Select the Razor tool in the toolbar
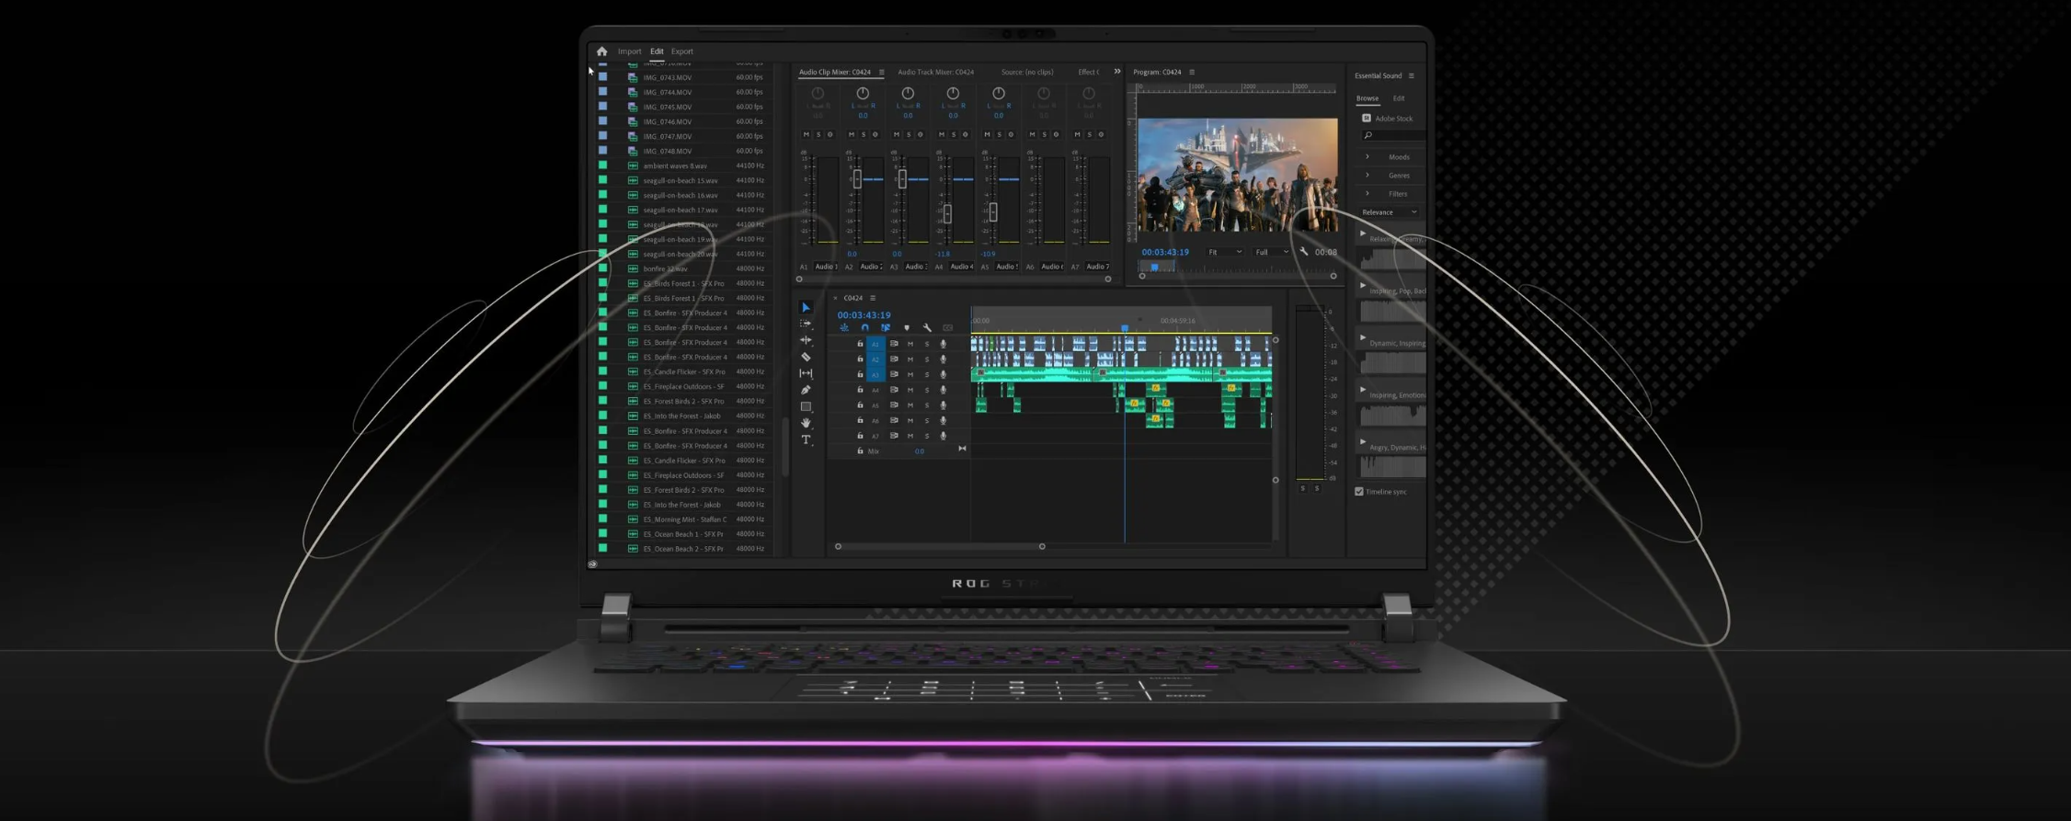 click(x=806, y=357)
